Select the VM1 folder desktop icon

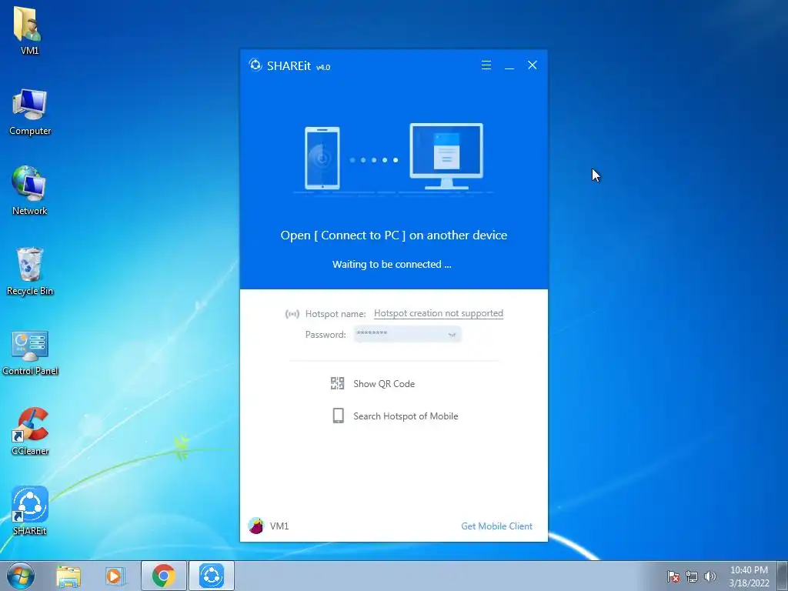coord(29,30)
